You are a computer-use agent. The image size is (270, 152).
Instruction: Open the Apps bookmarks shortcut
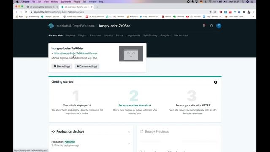pyautogui.click(x=19, y=17)
